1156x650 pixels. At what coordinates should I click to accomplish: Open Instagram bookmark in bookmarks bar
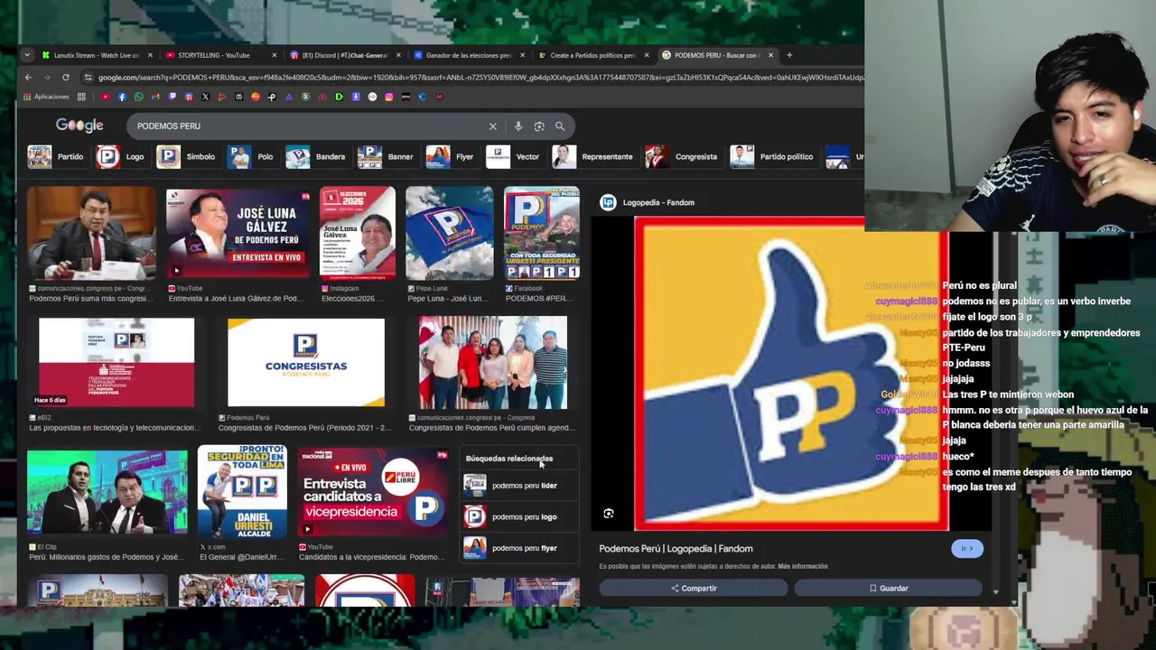click(x=389, y=97)
